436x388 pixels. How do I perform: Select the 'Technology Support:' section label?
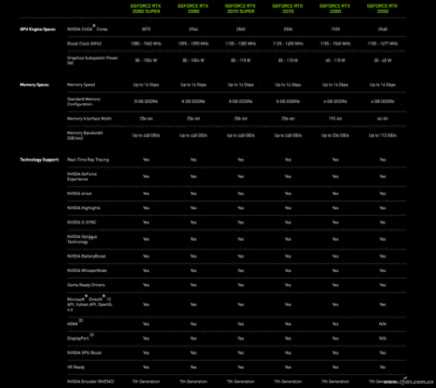pyautogui.click(x=39, y=160)
